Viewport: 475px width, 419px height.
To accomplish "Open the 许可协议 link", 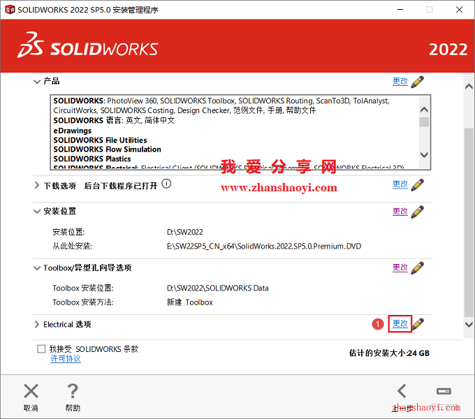I will coord(66,359).
